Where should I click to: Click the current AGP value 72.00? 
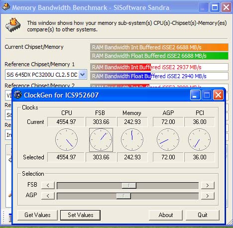(168, 122)
